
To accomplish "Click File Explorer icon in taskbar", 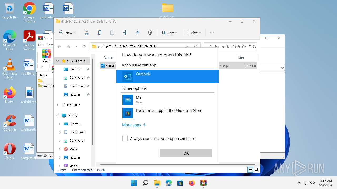I will point(157,183).
